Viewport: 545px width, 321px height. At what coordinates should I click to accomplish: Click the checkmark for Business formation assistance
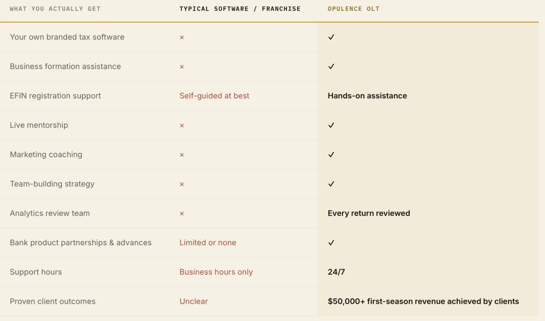[331, 67]
